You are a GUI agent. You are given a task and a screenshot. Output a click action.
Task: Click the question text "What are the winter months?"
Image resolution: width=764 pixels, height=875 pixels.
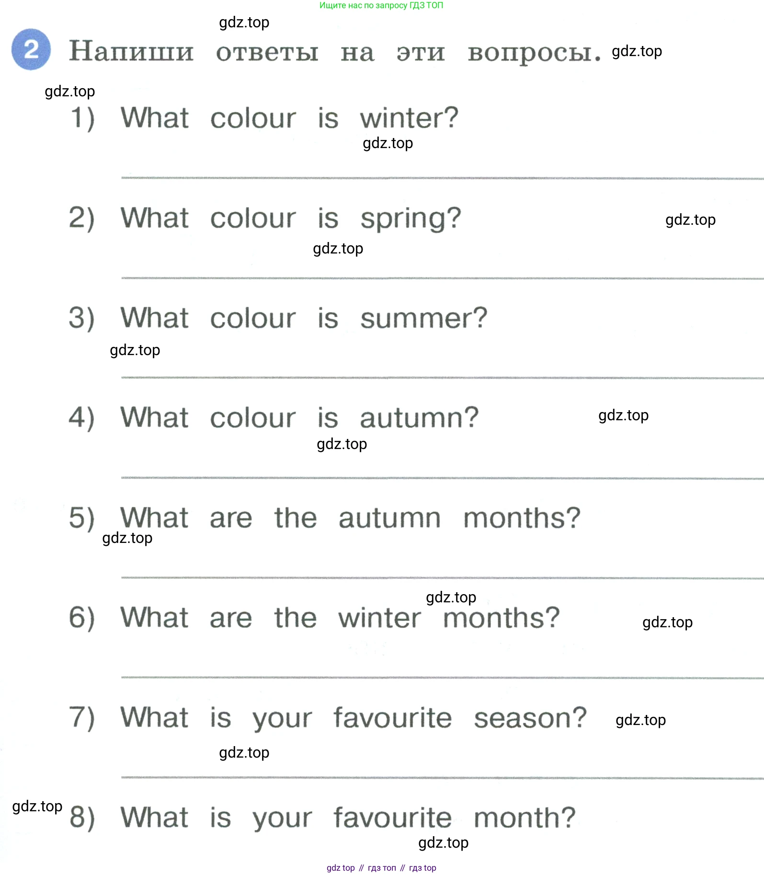click(x=340, y=618)
